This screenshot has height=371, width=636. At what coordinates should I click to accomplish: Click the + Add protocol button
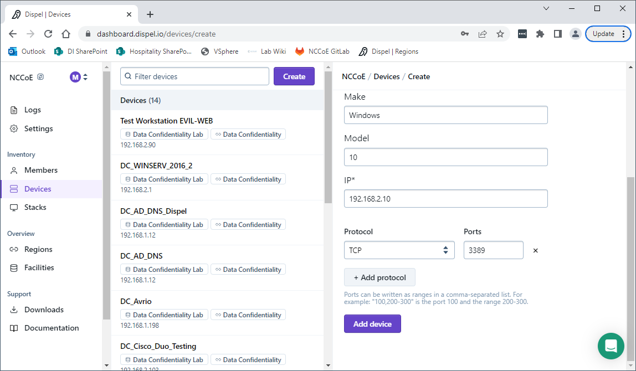pyautogui.click(x=379, y=277)
